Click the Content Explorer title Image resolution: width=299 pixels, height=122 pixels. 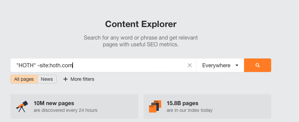coord(141,24)
